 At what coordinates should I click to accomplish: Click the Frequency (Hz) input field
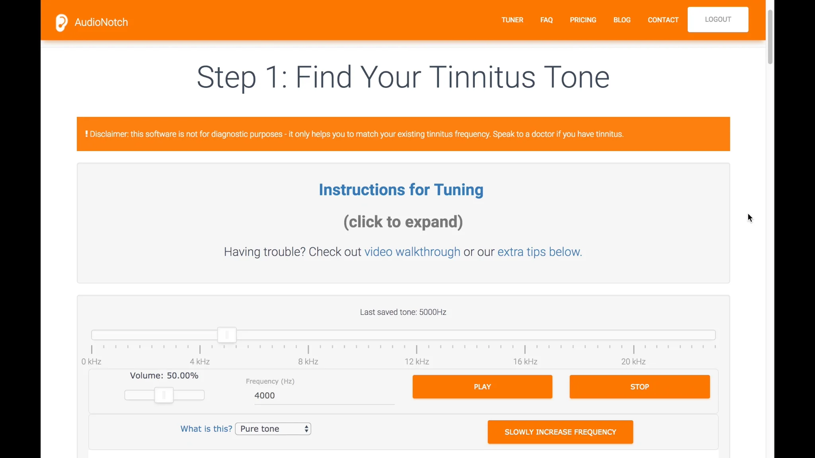tap(324, 396)
